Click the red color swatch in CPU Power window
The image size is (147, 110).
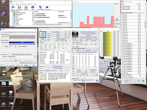point(117,19)
